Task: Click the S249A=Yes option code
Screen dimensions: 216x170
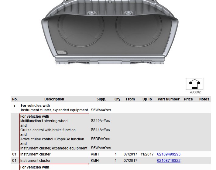Action: click(100, 121)
